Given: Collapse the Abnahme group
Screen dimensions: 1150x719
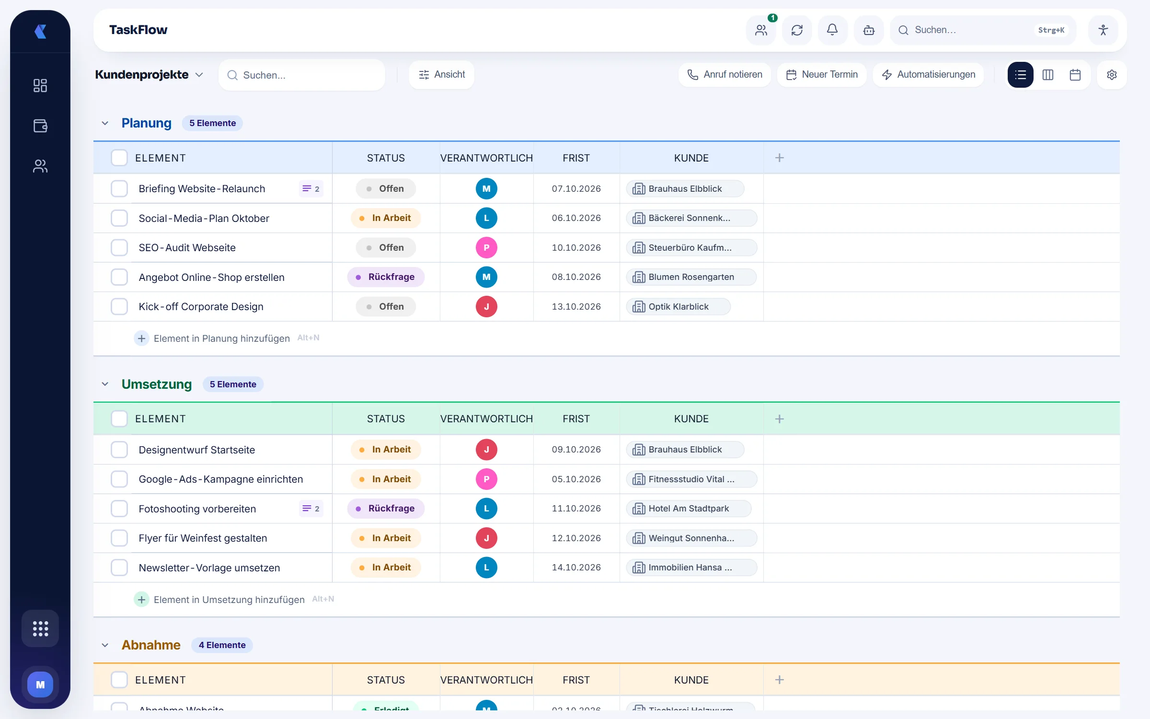Looking at the screenshot, I should 105,645.
